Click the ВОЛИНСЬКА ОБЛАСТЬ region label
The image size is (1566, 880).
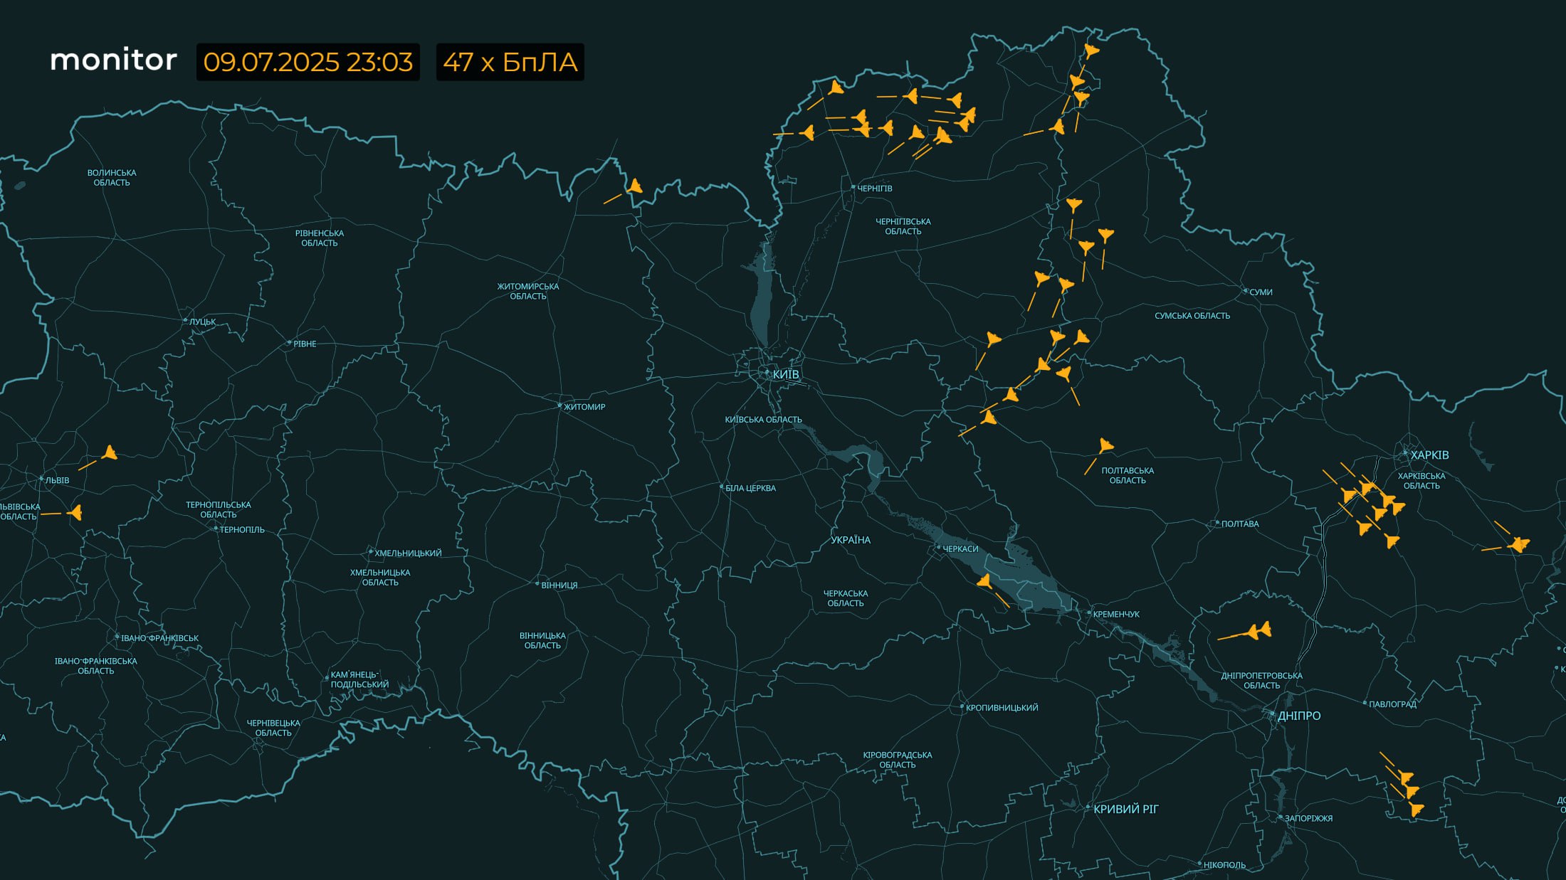click(112, 177)
